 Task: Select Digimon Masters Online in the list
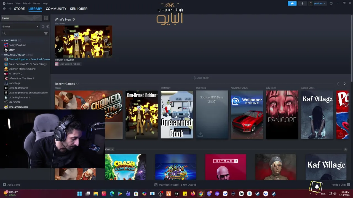22,69
